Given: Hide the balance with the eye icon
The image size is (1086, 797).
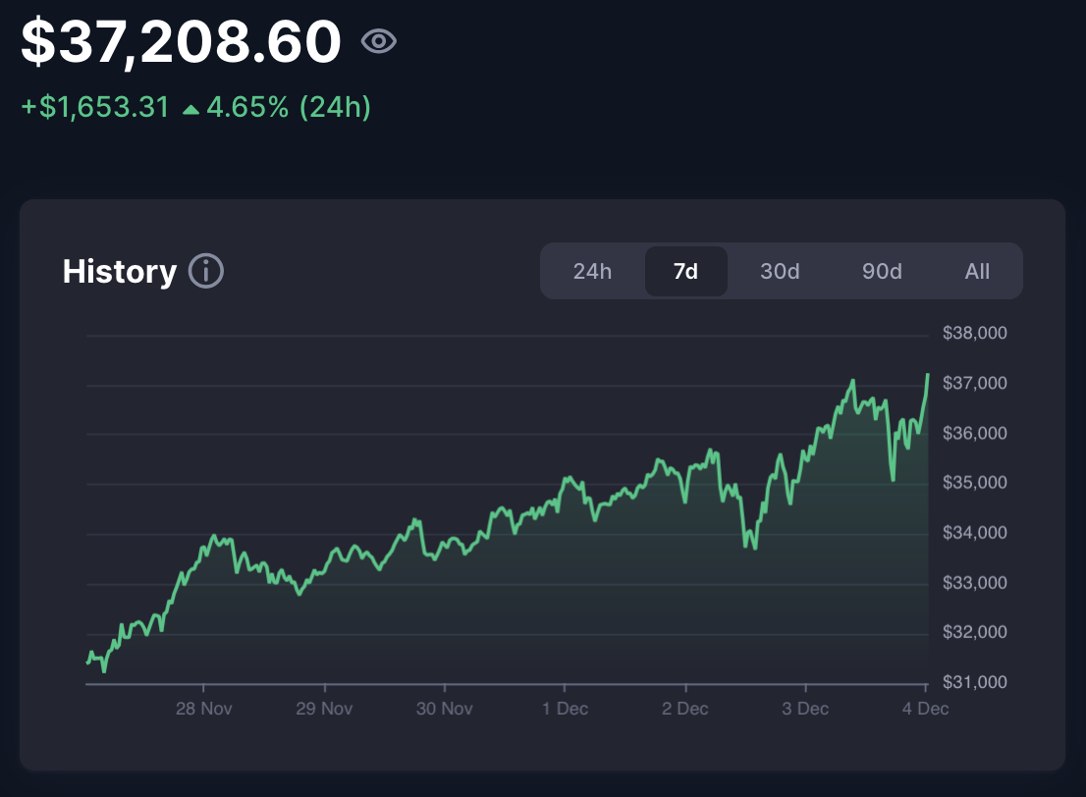Looking at the screenshot, I should 379,41.
